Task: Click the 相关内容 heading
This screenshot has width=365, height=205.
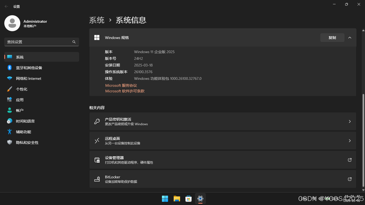Action: point(97,108)
